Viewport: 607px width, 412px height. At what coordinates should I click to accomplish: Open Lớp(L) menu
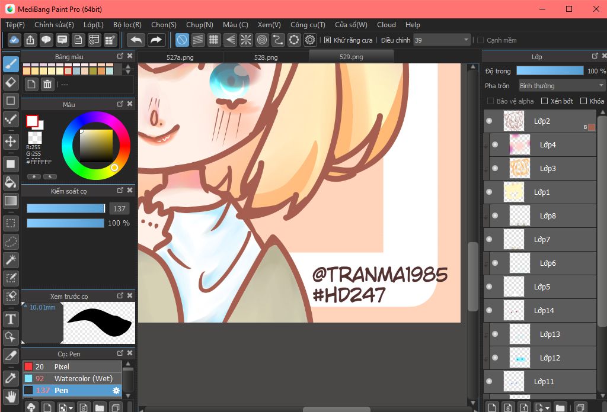93,25
